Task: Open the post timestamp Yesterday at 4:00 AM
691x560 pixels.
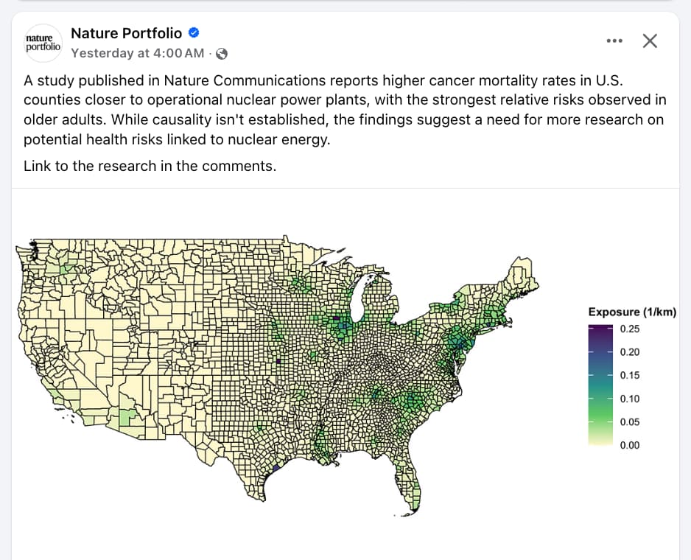Action: (138, 53)
